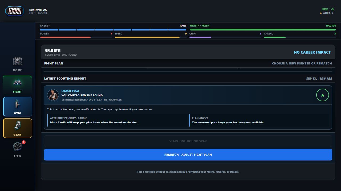This screenshot has width=341, height=191.
Task: Go to the Home section
Action: pyautogui.click(x=17, y=64)
